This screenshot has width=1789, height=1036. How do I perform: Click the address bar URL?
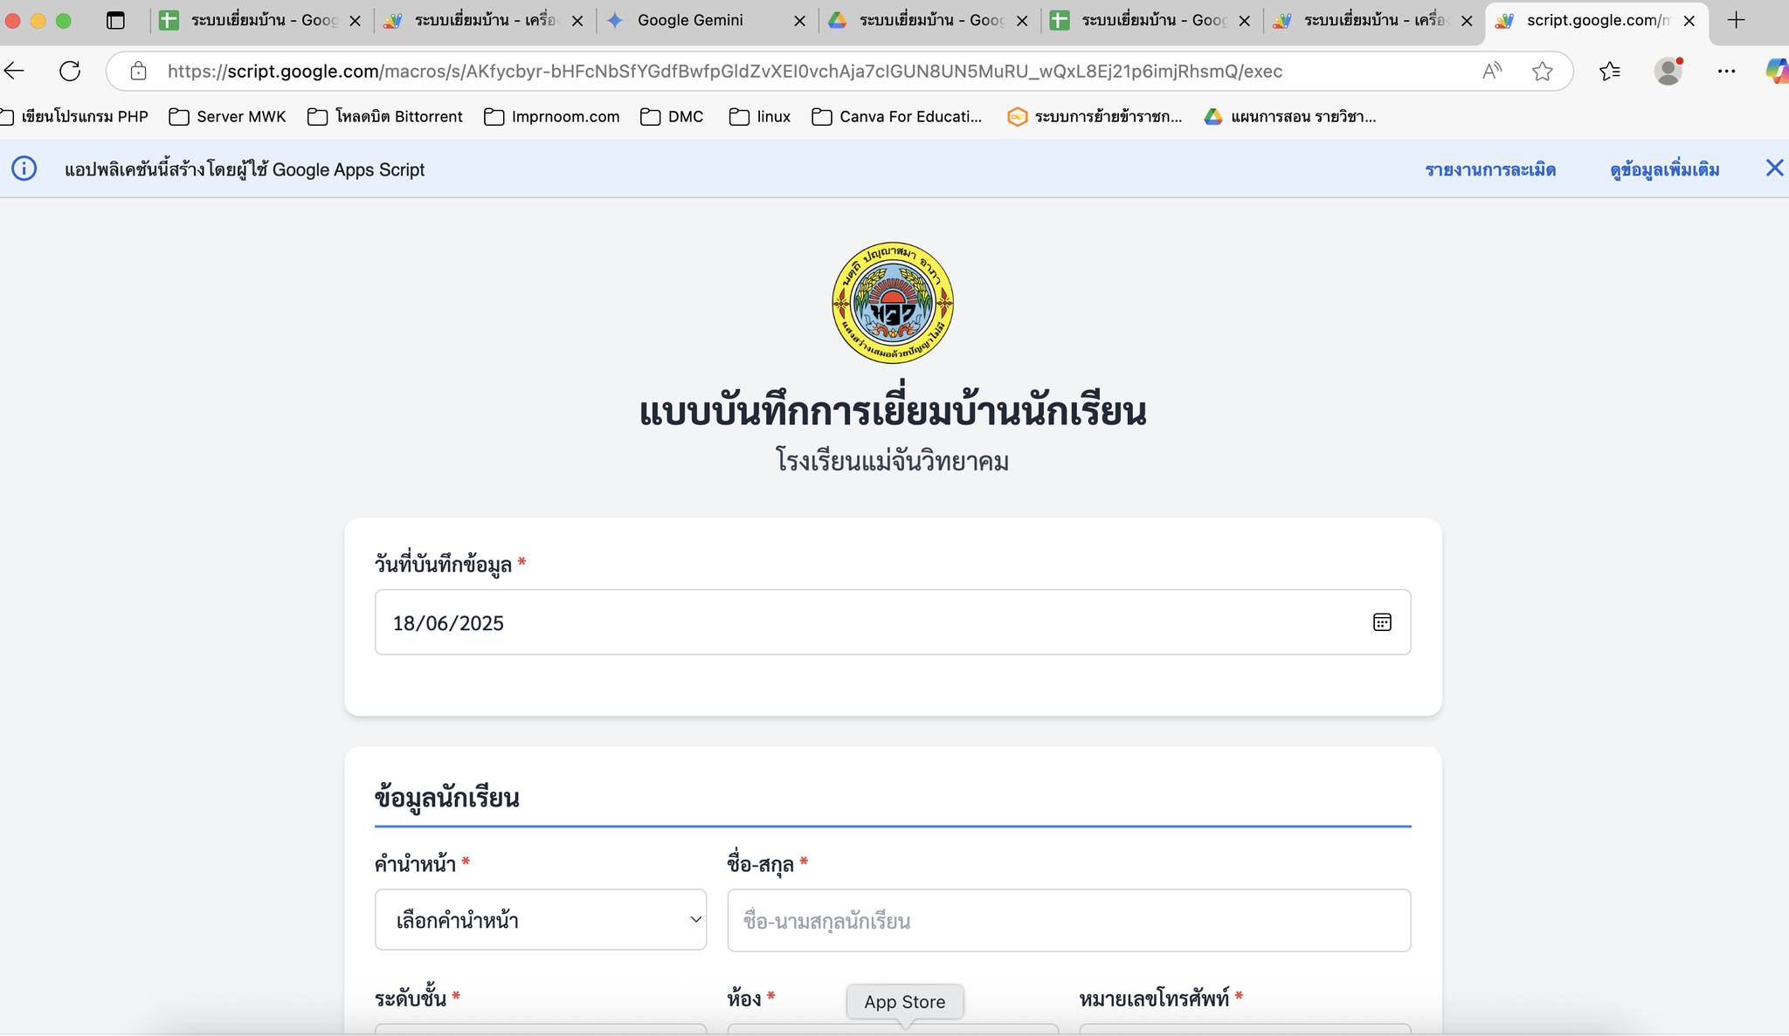click(x=725, y=72)
